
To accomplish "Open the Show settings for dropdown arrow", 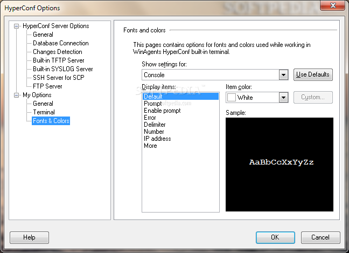I will coord(283,75).
